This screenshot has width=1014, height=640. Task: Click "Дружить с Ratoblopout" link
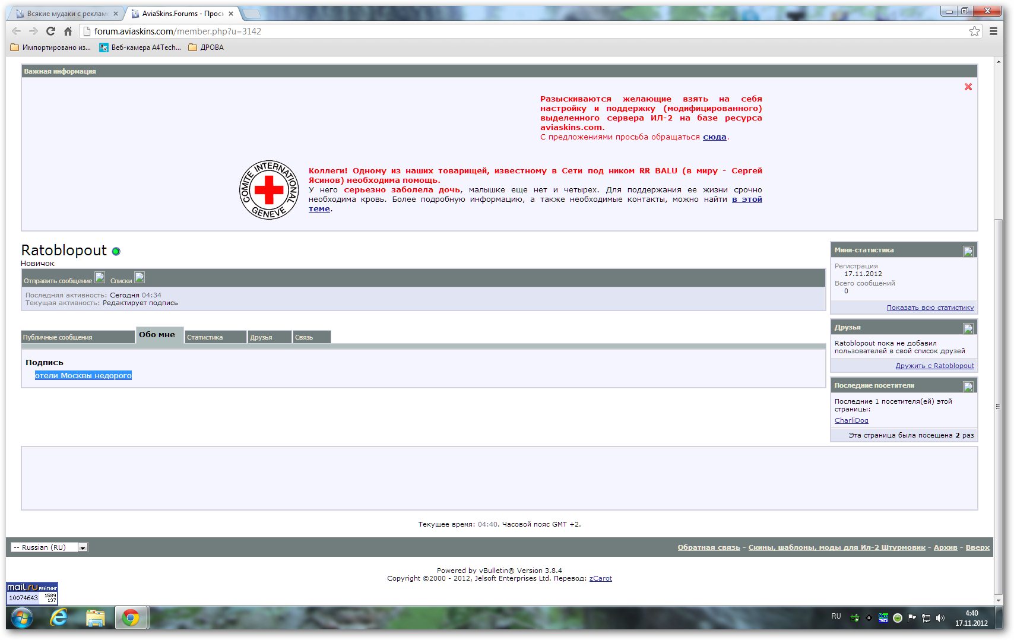934,366
